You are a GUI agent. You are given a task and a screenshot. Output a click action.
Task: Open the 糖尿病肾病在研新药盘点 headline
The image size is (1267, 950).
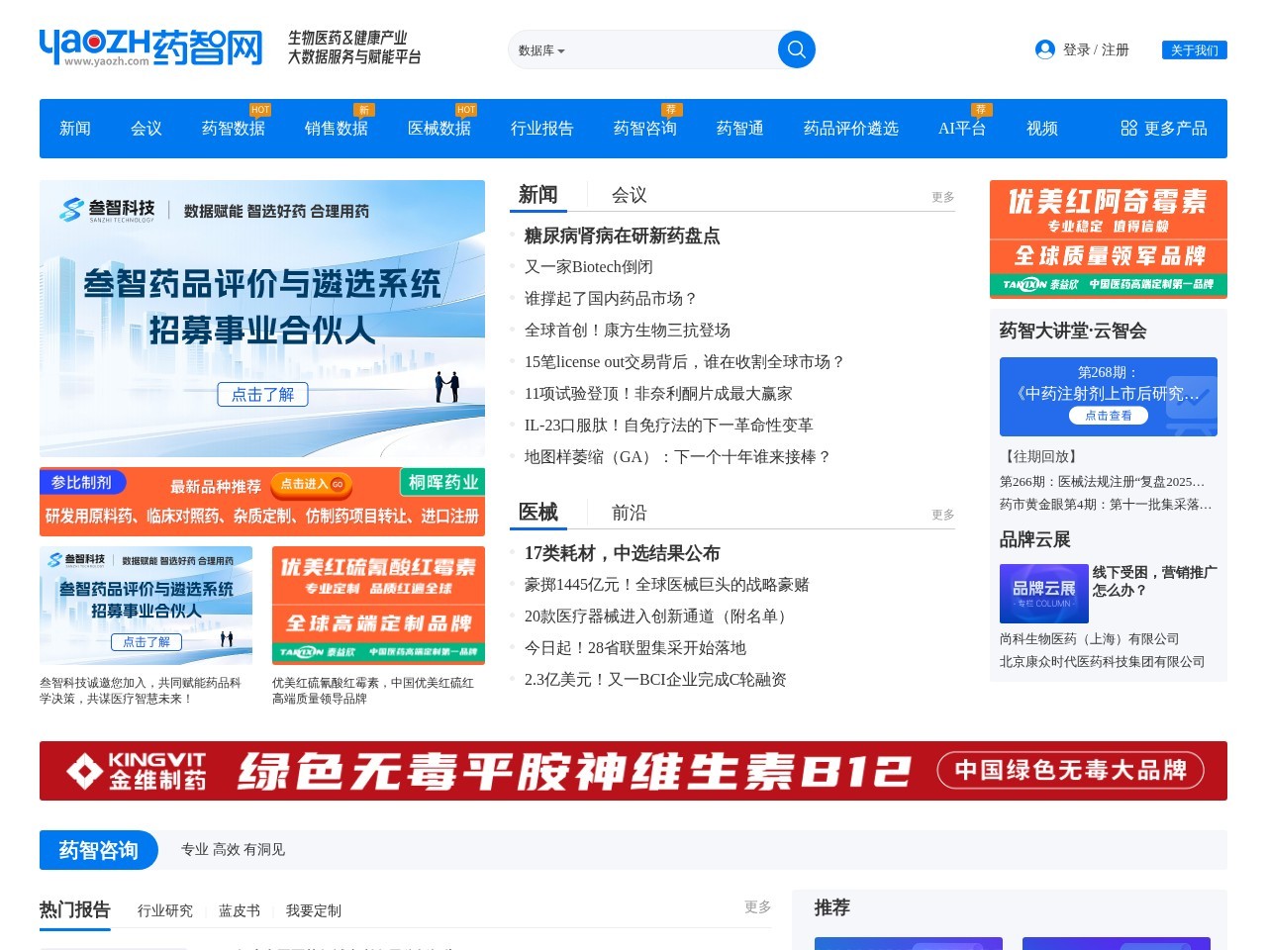pos(622,236)
